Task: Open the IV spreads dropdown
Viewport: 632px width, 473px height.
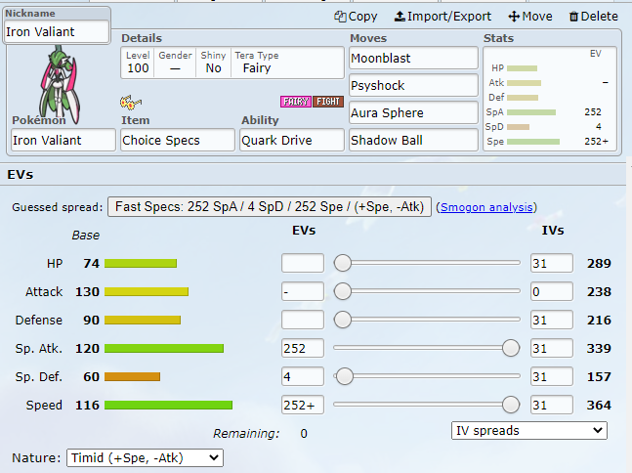Action: point(529,431)
